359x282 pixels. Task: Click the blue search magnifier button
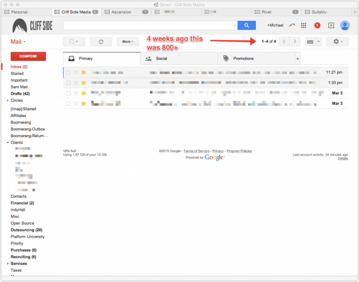pos(246,26)
